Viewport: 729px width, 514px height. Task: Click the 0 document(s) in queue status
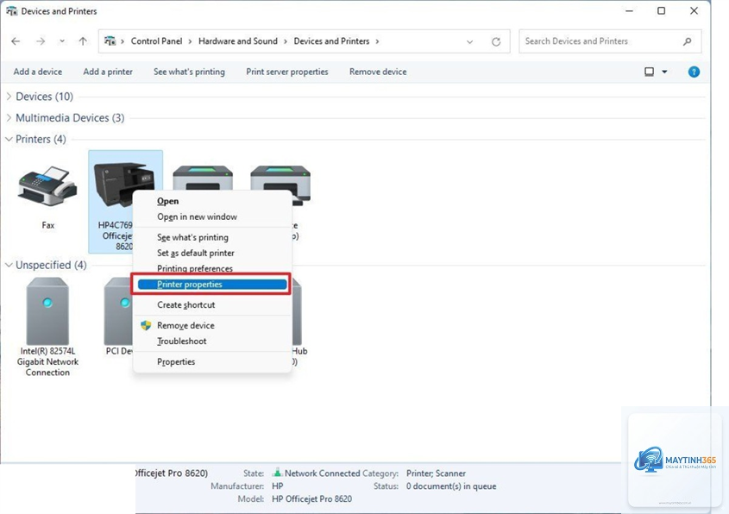pos(451,486)
